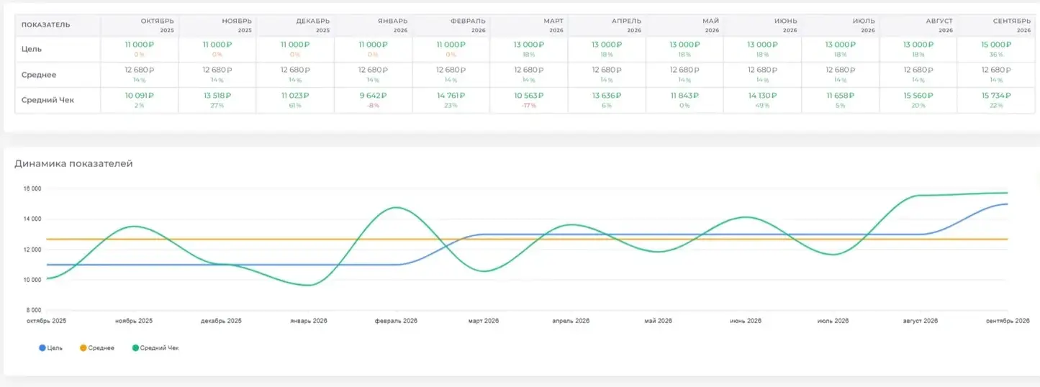Click the 23% change under February check
This screenshot has height=387, width=1040.
[x=451, y=105]
